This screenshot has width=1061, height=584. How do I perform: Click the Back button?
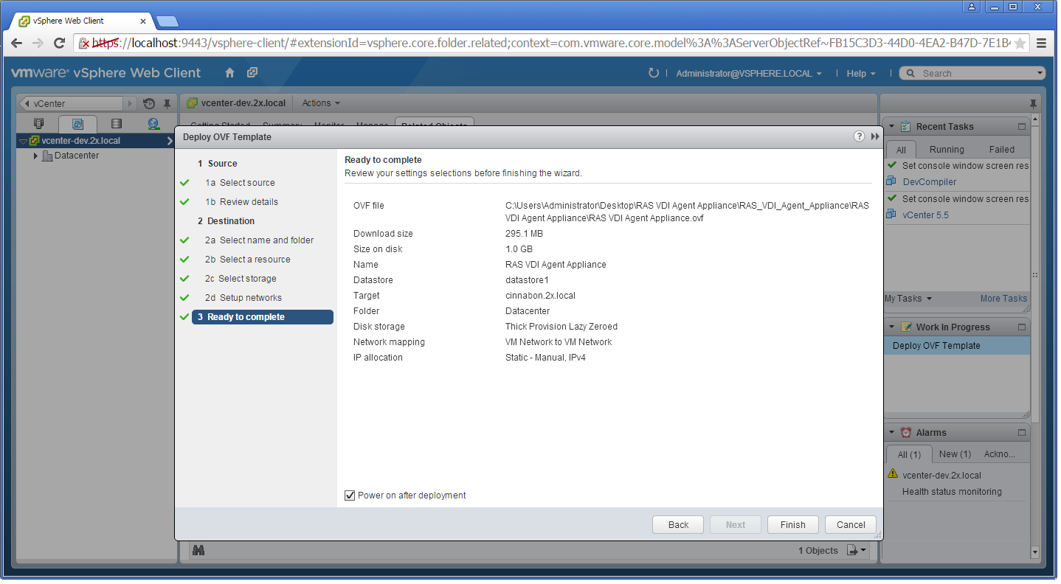point(678,525)
